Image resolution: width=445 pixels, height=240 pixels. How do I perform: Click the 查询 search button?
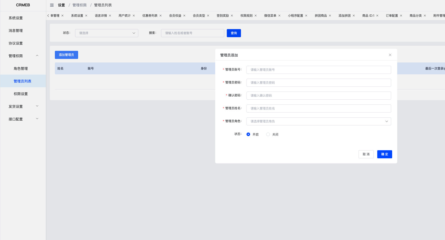click(x=234, y=33)
